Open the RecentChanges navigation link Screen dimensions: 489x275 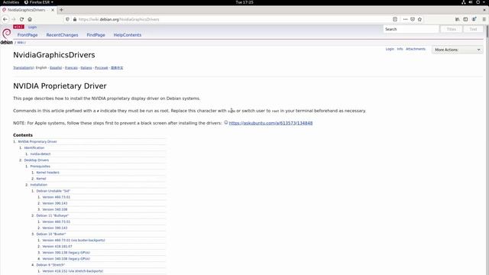point(62,35)
